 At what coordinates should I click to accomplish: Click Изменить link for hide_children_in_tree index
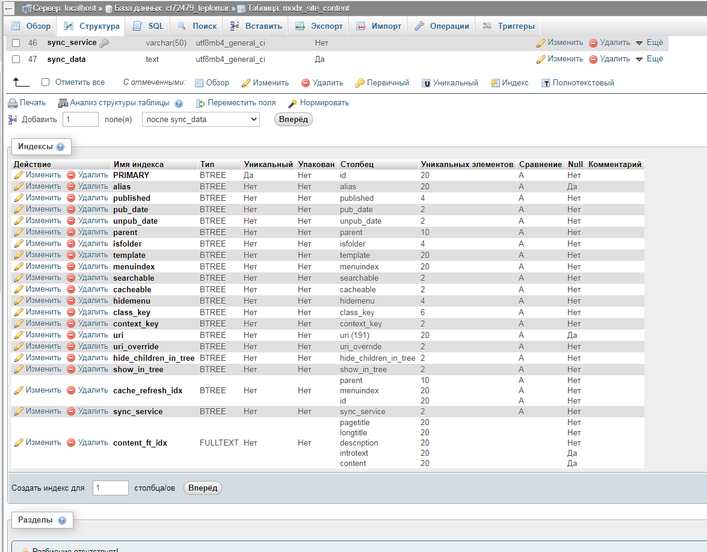(x=43, y=357)
